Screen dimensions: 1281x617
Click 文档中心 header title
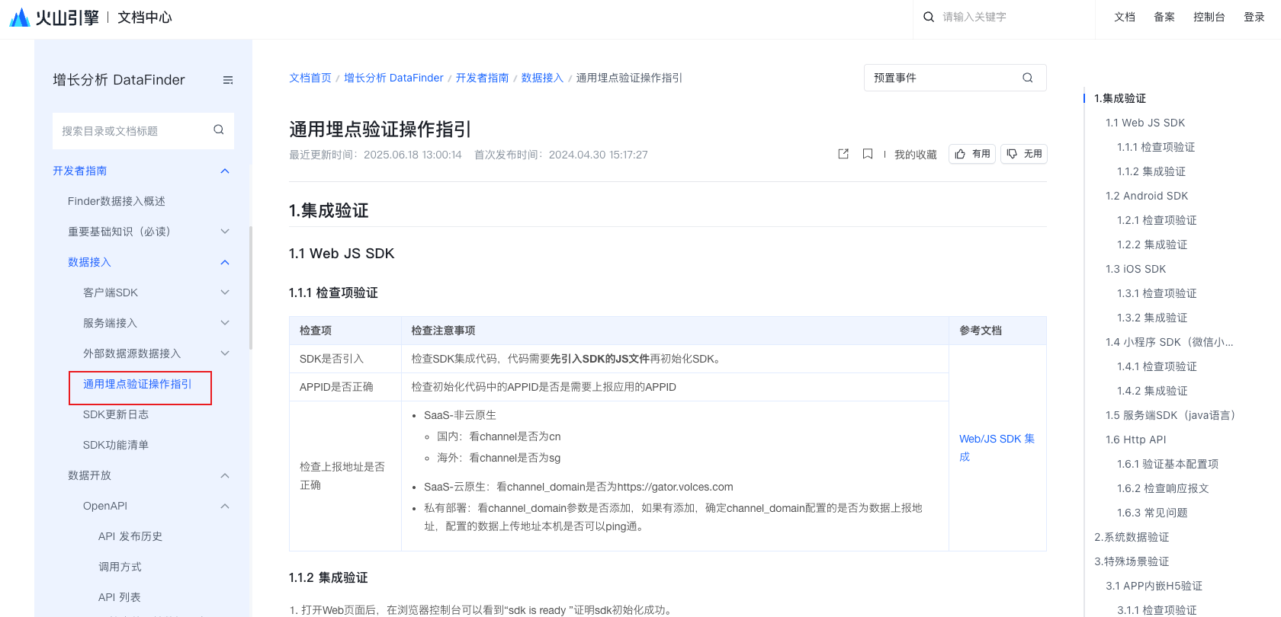click(145, 17)
